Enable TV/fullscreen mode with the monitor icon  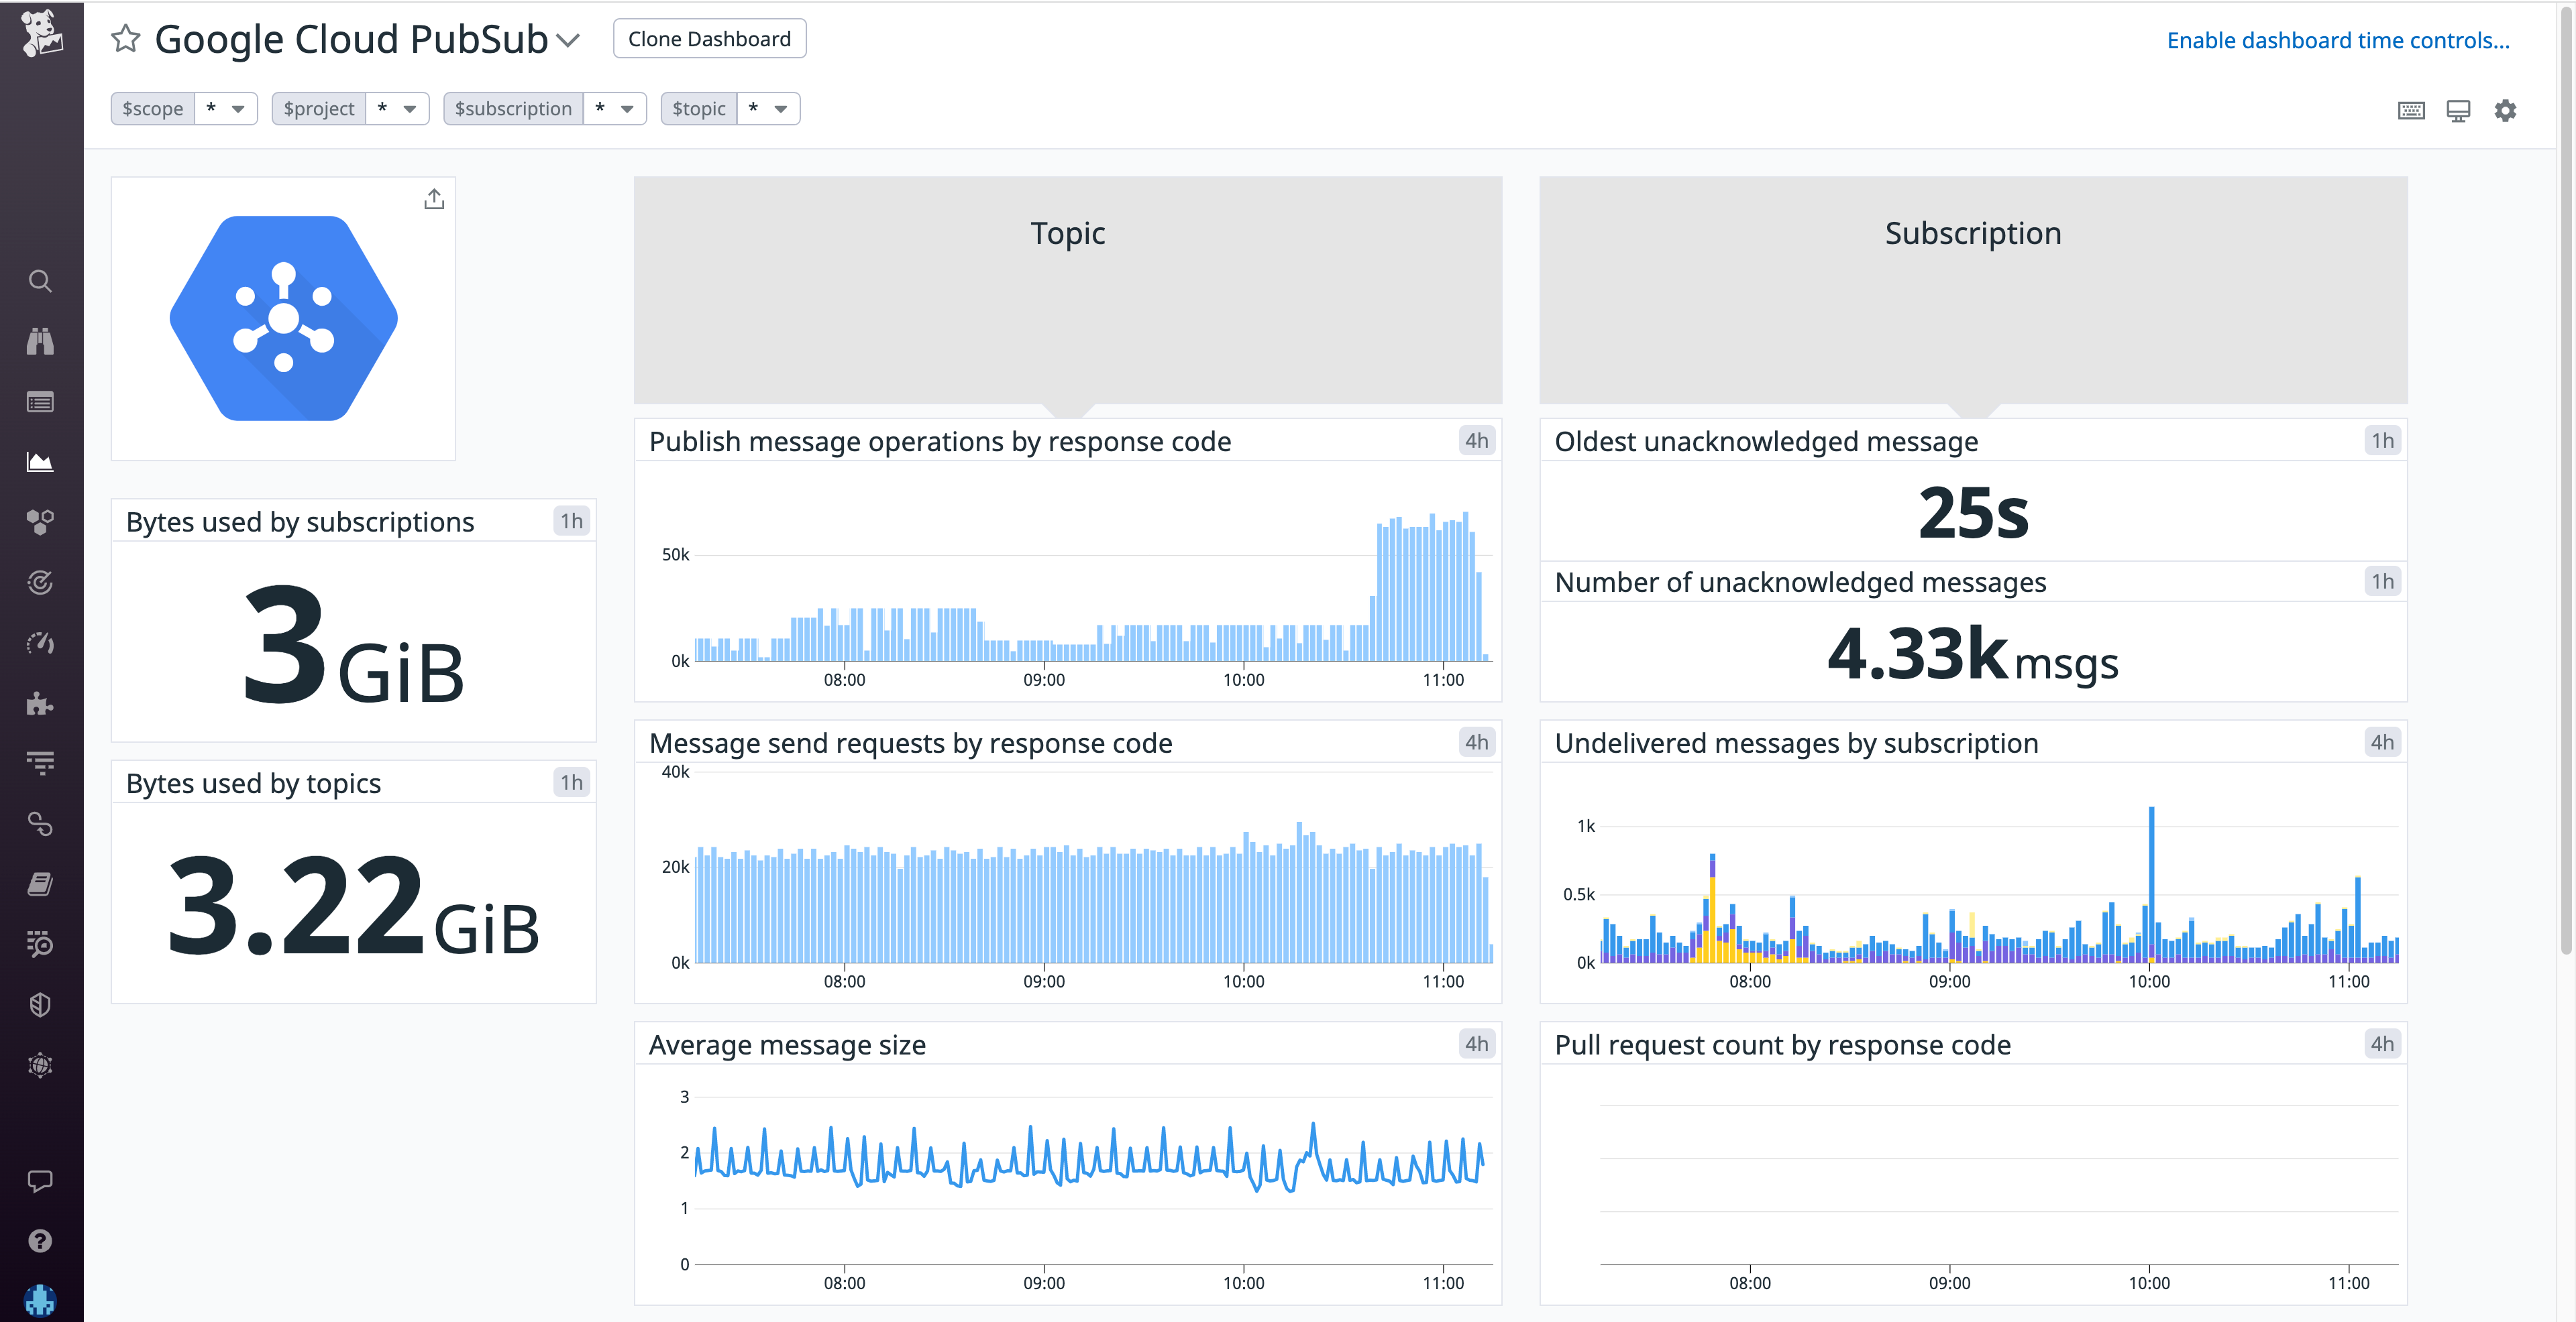pyautogui.click(x=2459, y=110)
